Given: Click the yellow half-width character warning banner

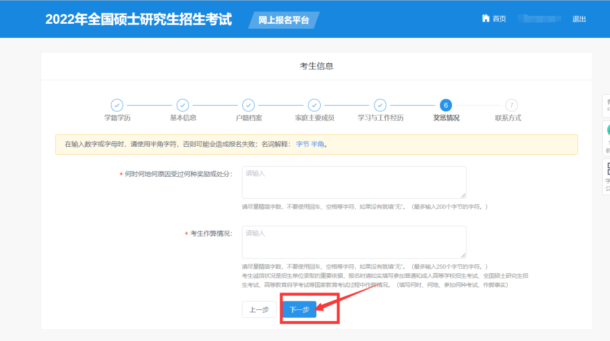Looking at the screenshot, I should [x=316, y=145].
